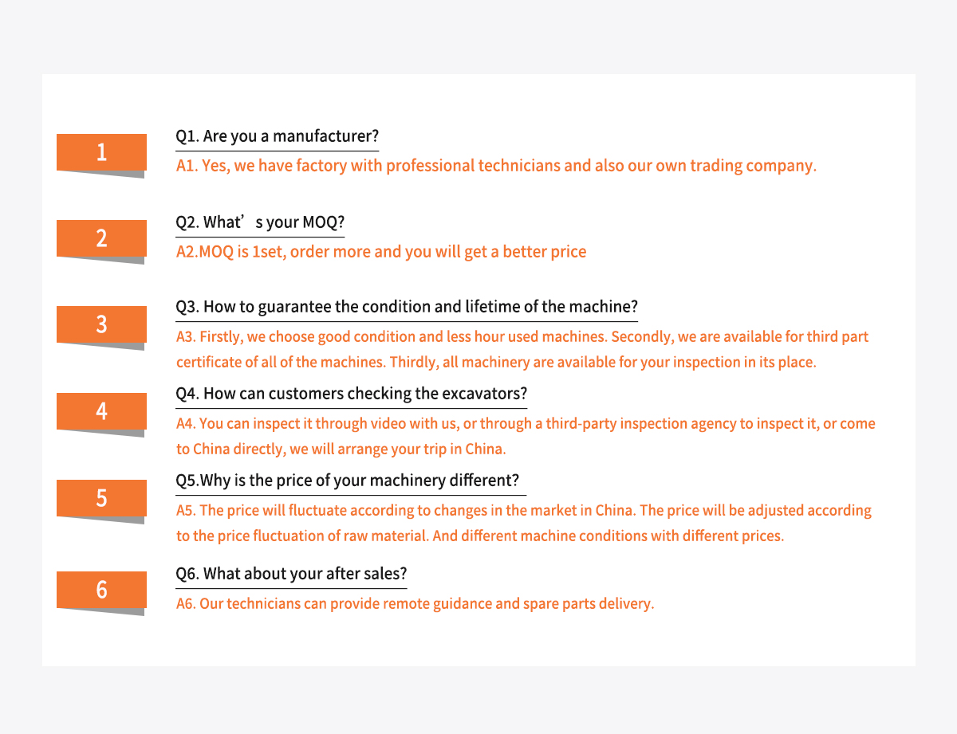This screenshot has width=957, height=734.
Task: Click the line beginning "certificate of all"
Action: [496, 363]
